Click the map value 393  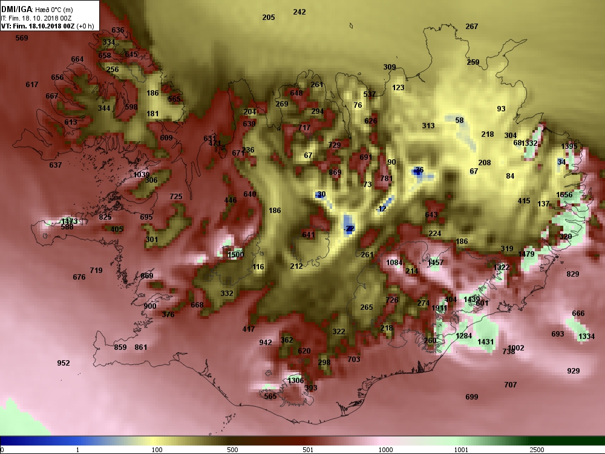point(311,388)
